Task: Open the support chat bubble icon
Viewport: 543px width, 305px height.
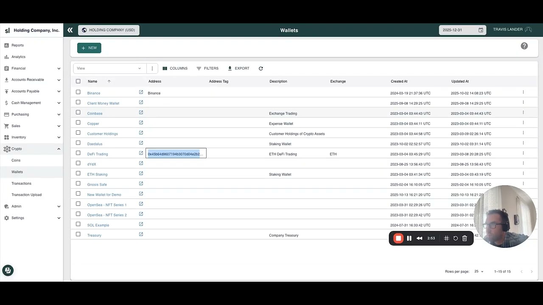Action: [x=8, y=270]
